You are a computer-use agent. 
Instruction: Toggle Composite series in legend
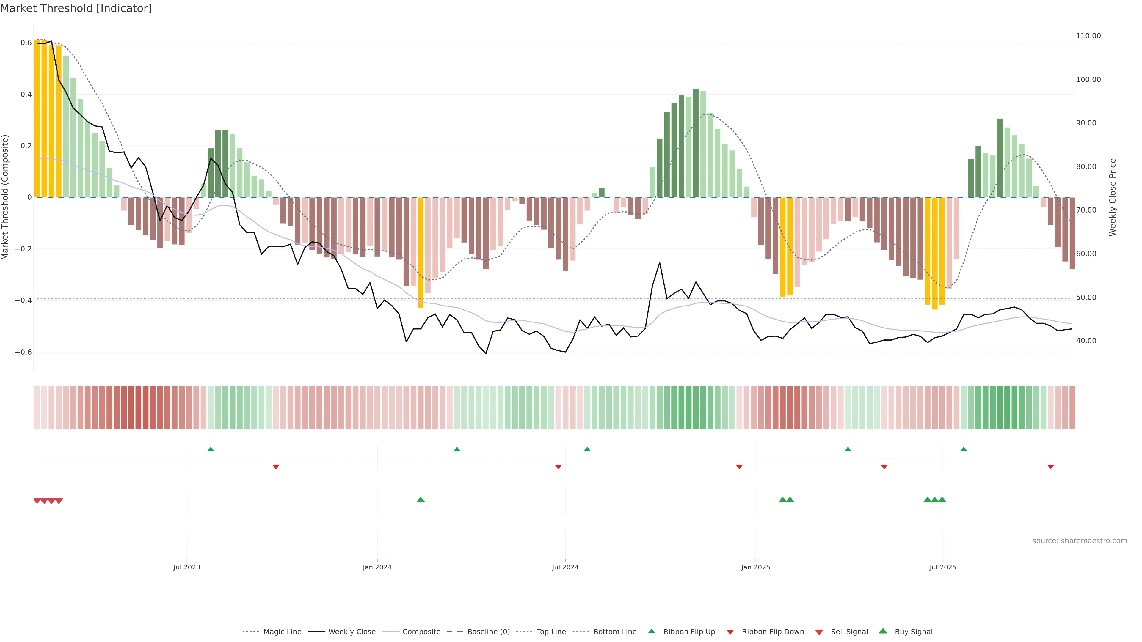[x=421, y=632]
